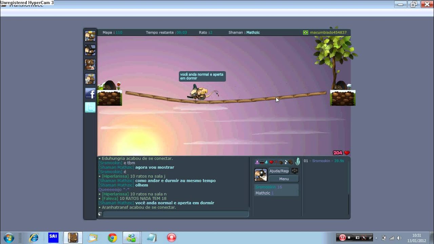Screen dimensions: 434x244
Task: Click the small chat channel icon left of input
Action: point(100,214)
